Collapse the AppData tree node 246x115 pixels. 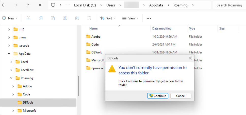click(9, 54)
